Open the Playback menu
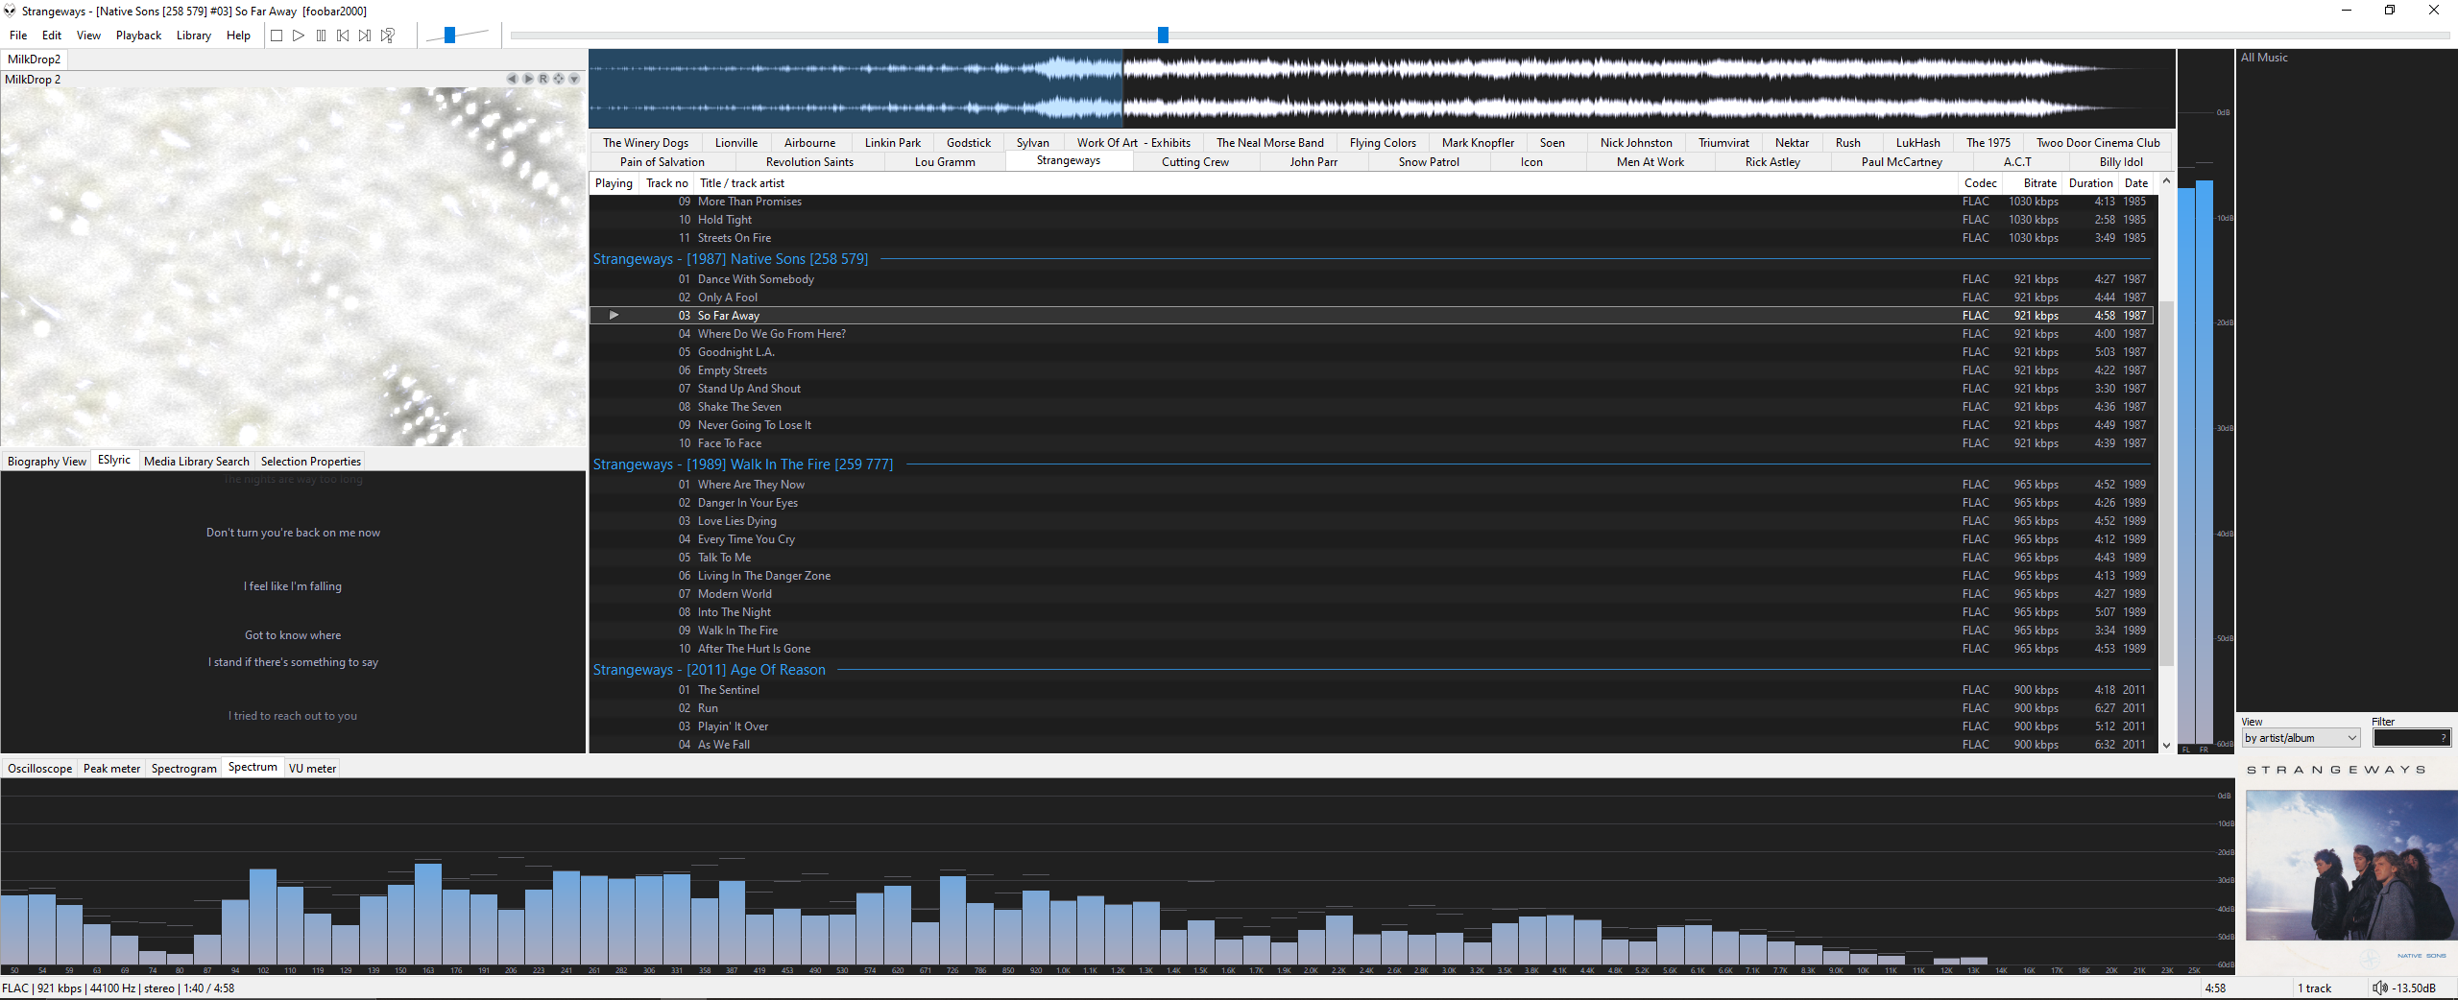Viewport: 2458px width, 1000px height. click(x=138, y=36)
